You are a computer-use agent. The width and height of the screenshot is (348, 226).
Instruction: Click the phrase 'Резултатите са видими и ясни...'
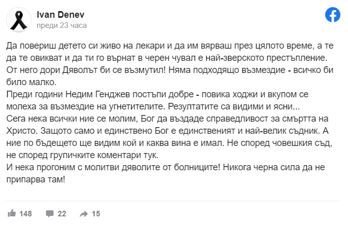click(x=234, y=106)
